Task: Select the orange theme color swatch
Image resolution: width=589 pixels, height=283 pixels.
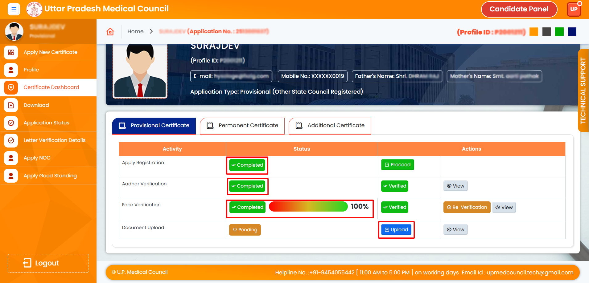Action: point(533,32)
